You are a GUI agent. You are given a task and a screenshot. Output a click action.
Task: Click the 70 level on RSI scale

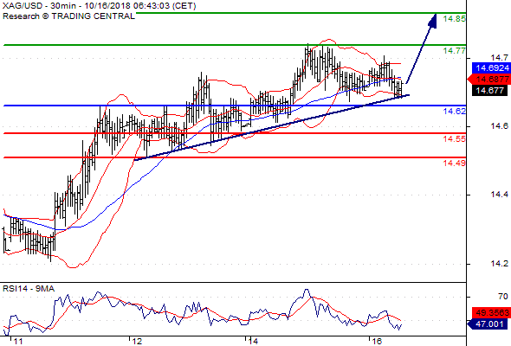(502, 297)
